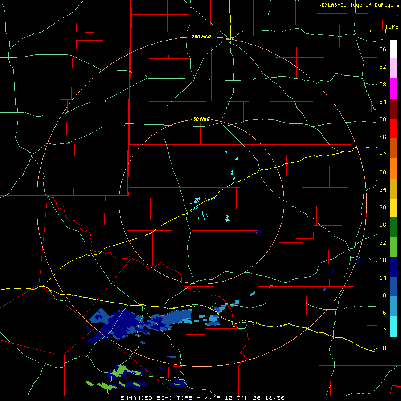Select the bright red legend swatch

coord(393,128)
